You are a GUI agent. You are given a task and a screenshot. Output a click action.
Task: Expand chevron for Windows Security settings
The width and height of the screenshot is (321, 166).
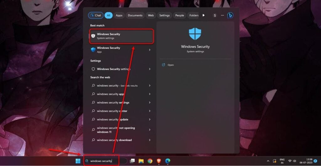tap(150, 69)
